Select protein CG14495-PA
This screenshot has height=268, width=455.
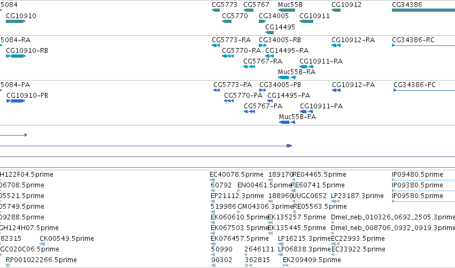289,96
